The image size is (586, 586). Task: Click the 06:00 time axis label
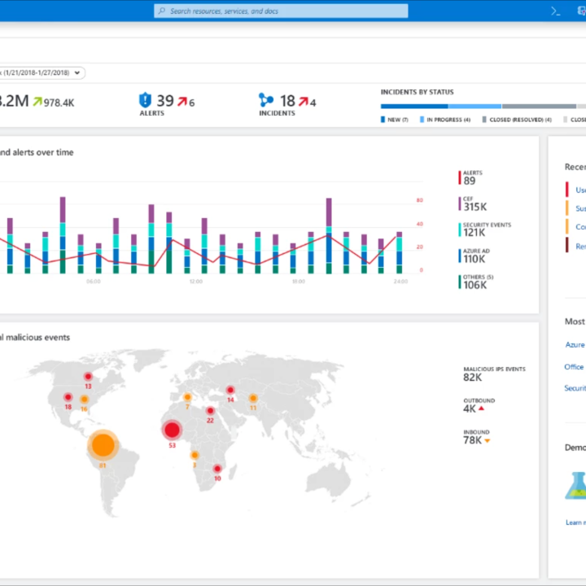click(93, 281)
